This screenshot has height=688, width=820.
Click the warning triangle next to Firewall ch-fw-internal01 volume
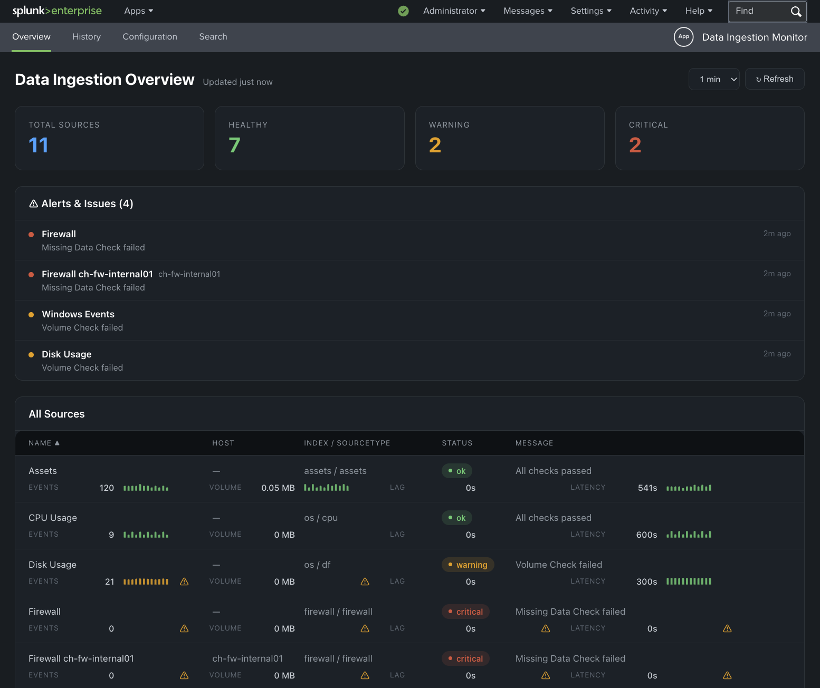coord(365,675)
